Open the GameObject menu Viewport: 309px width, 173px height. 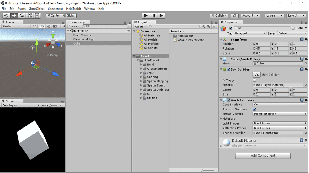point(37,9)
